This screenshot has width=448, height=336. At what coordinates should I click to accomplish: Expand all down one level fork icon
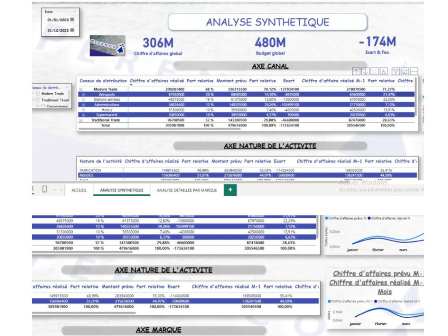384,71
